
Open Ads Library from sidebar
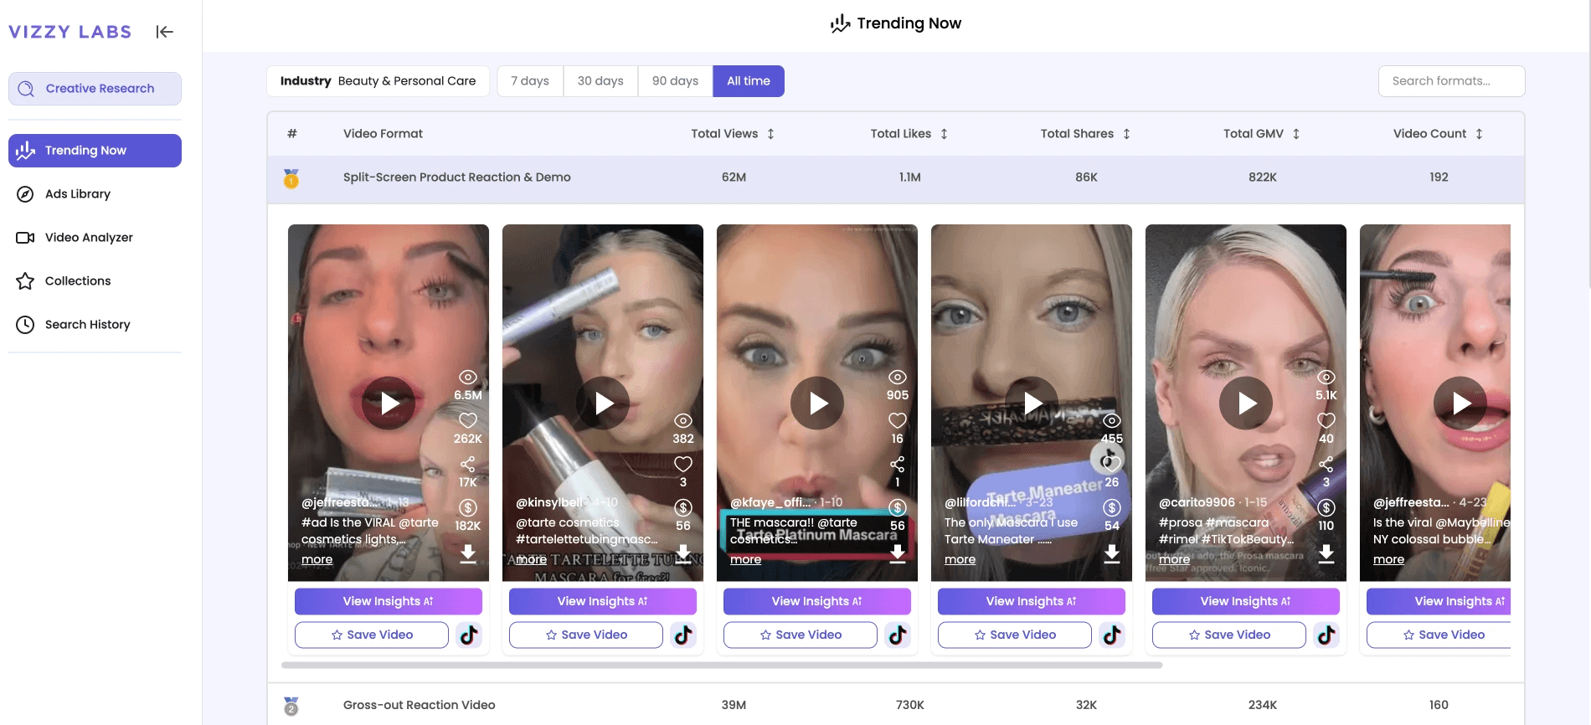tap(78, 194)
